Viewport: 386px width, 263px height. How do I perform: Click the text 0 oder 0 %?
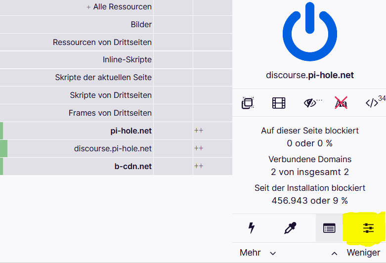[x=310, y=143]
